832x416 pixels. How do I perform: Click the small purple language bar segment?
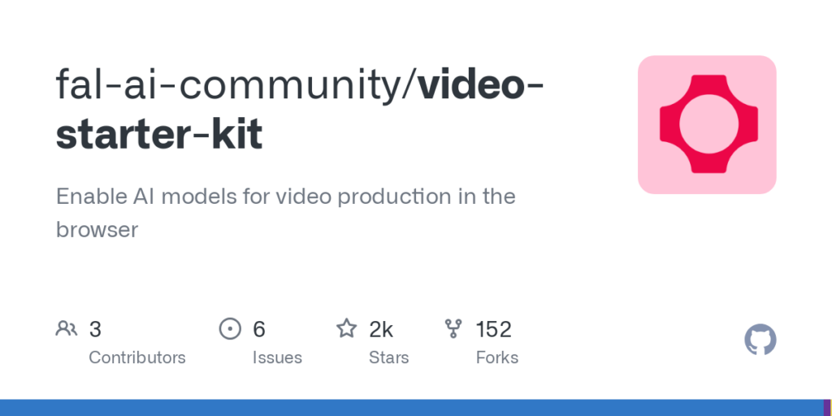[827, 408]
